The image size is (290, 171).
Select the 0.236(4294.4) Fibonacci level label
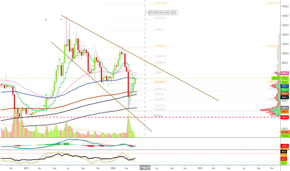(x=160, y=106)
